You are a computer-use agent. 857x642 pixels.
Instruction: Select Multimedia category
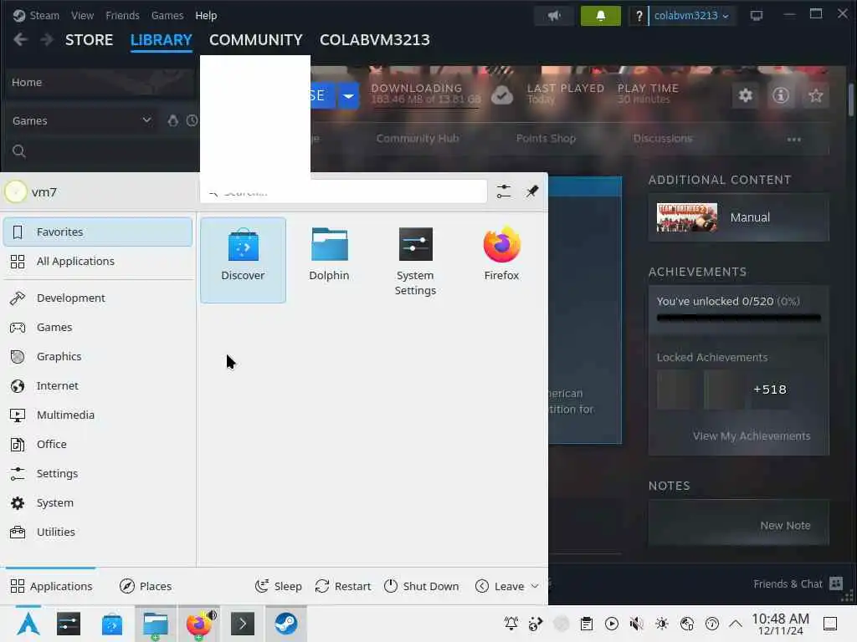point(98,415)
